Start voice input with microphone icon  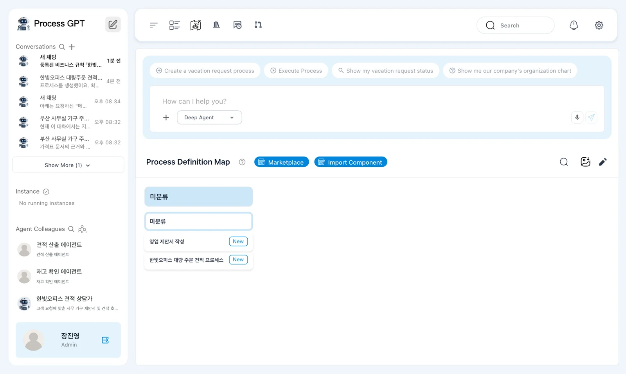coord(577,117)
